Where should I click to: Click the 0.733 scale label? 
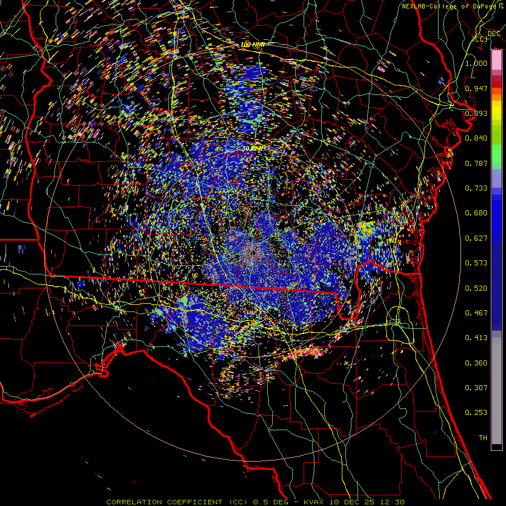click(476, 188)
